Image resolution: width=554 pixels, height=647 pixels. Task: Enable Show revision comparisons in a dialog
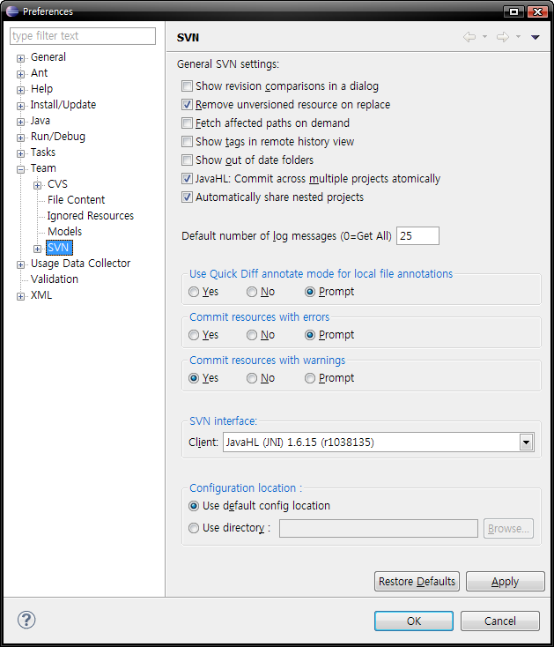pos(187,86)
